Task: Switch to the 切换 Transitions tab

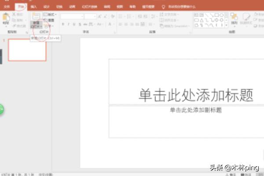Action: pyautogui.click(x=59, y=7)
